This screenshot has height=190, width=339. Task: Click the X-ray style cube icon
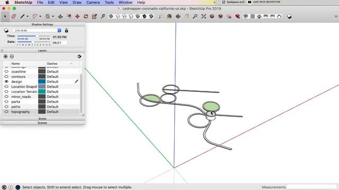point(111,16)
